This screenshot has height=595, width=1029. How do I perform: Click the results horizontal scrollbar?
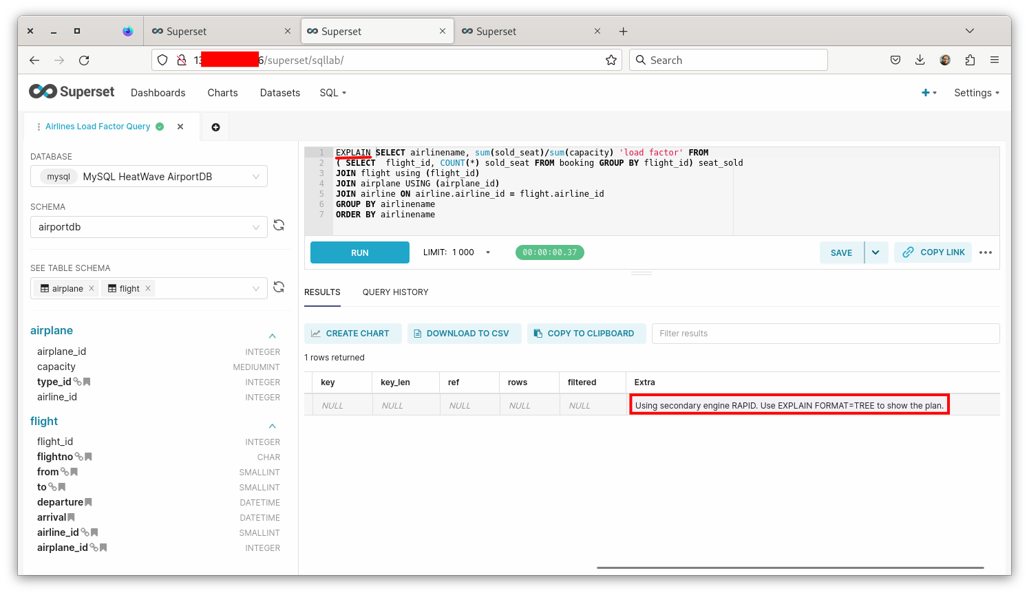[790, 567]
